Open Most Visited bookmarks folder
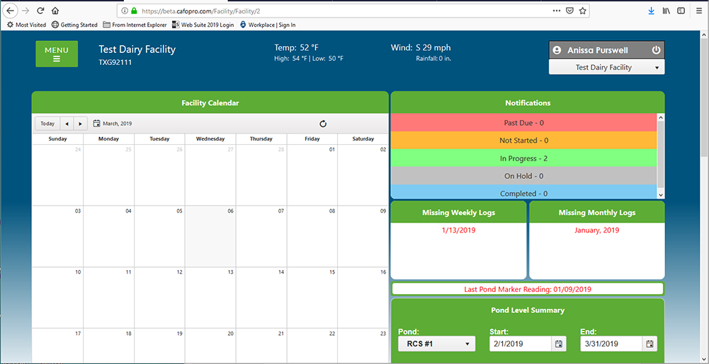 (27, 25)
